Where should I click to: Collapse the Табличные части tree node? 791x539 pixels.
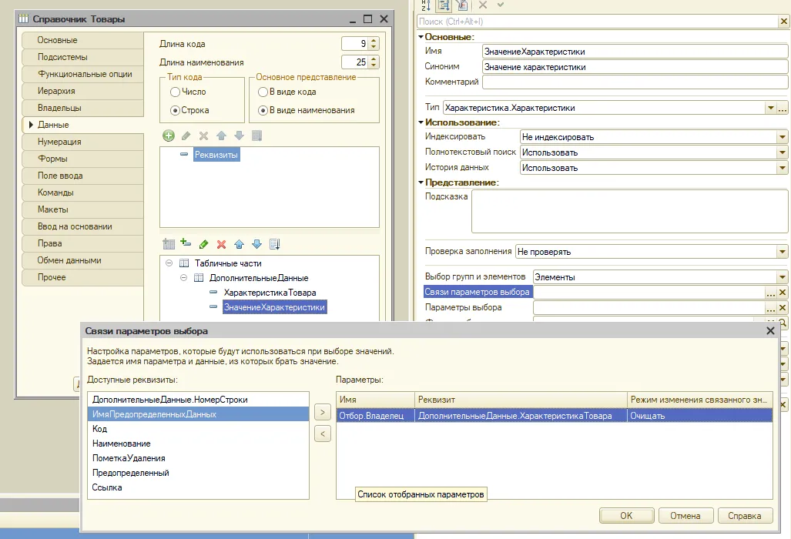tap(169, 263)
